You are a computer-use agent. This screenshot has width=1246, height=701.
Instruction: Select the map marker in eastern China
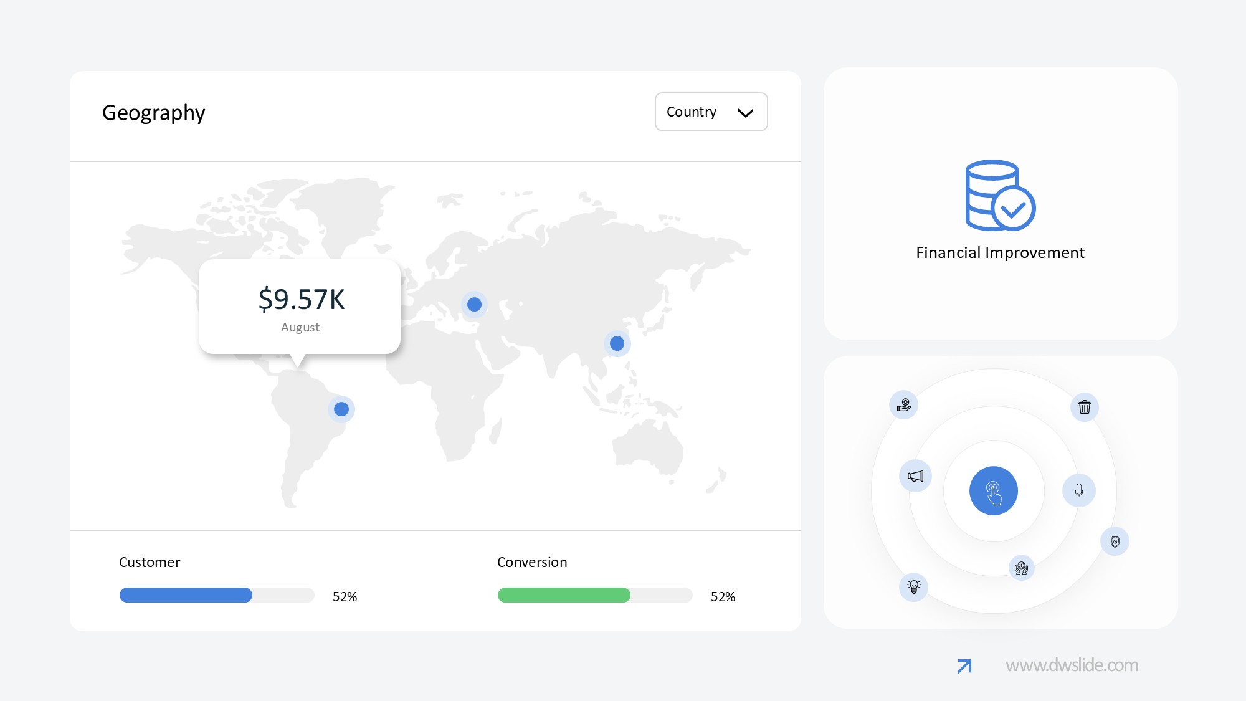(x=617, y=343)
